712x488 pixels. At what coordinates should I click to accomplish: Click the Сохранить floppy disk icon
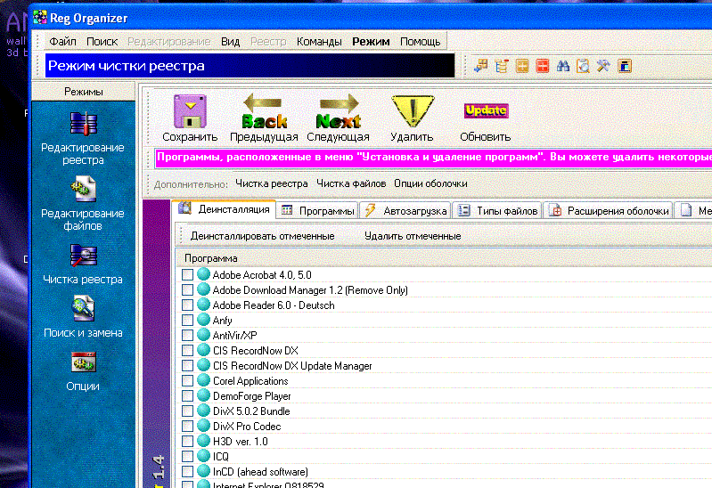[x=190, y=111]
